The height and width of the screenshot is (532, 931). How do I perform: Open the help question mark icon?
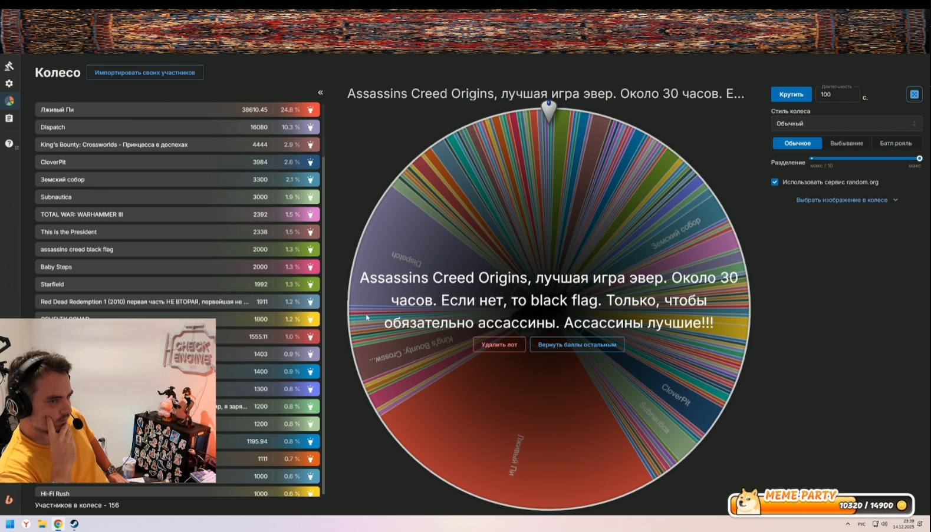click(9, 143)
